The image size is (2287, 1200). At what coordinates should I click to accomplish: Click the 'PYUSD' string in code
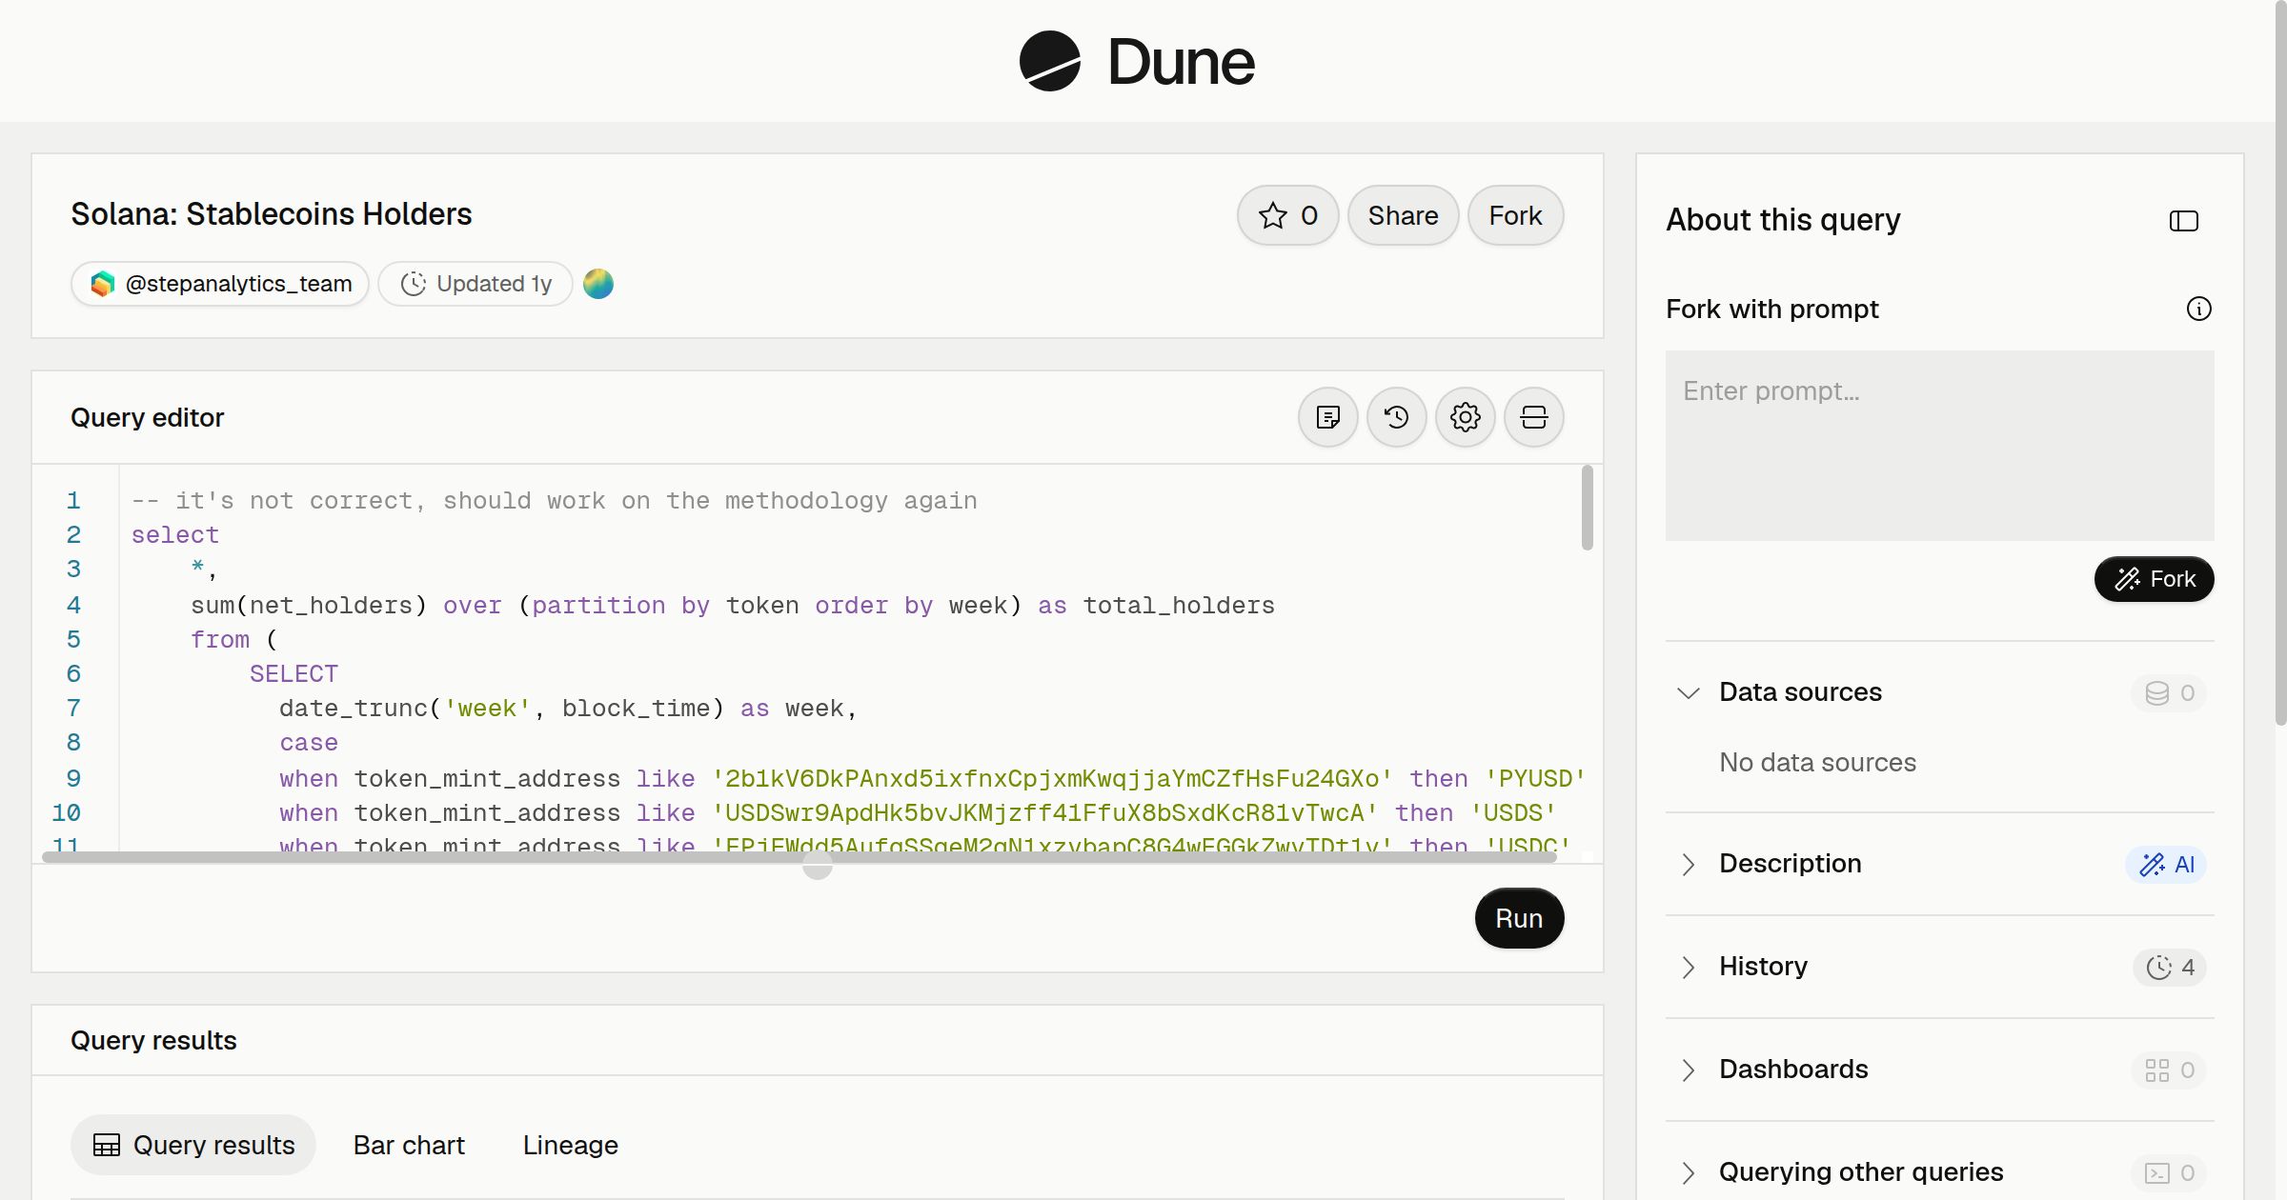click(1535, 779)
